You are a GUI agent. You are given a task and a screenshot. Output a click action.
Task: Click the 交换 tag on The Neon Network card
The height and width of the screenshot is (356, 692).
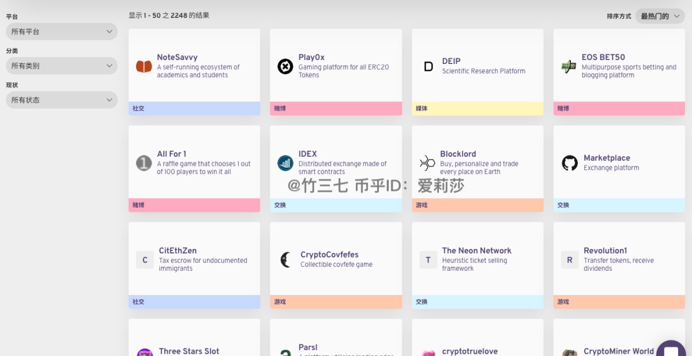(x=477, y=302)
